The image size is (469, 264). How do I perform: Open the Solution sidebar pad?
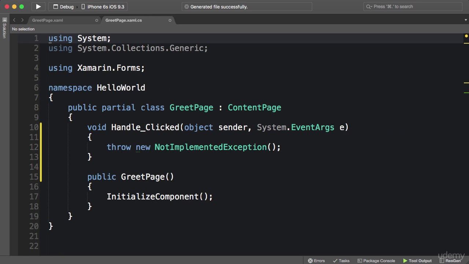(x=4, y=28)
